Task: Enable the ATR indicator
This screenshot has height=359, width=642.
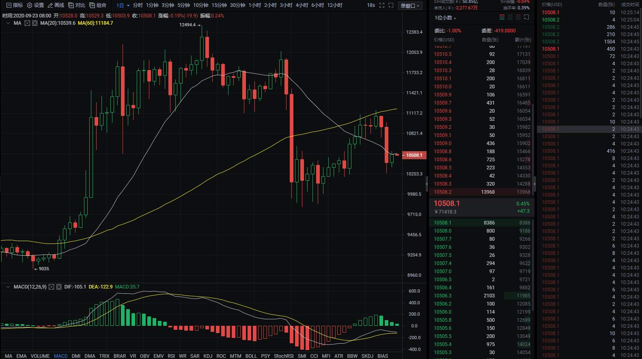Action: [338, 356]
